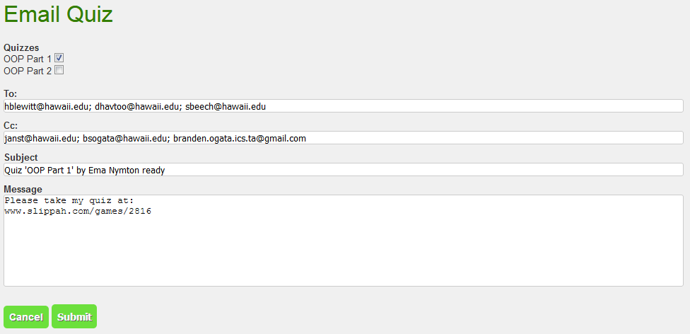The height and width of the screenshot is (334, 690).
Task: Click inside the Message text area
Action: (344, 248)
